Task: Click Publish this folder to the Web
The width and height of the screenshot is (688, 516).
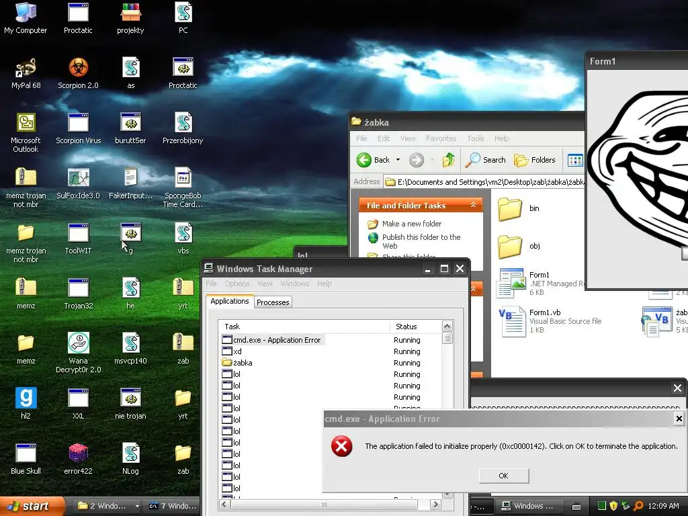Action: click(421, 241)
